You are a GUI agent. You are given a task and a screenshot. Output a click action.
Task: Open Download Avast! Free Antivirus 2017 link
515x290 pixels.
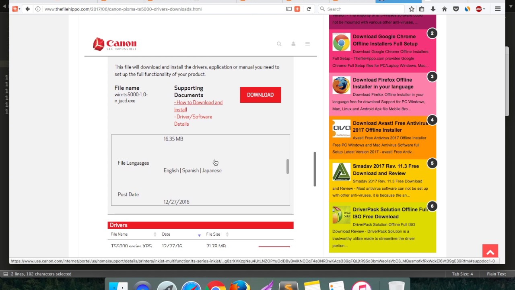click(390, 126)
